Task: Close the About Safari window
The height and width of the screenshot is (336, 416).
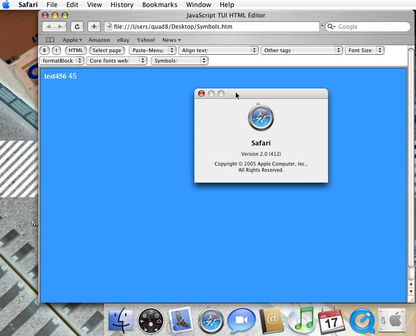Action: coord(201,94)
